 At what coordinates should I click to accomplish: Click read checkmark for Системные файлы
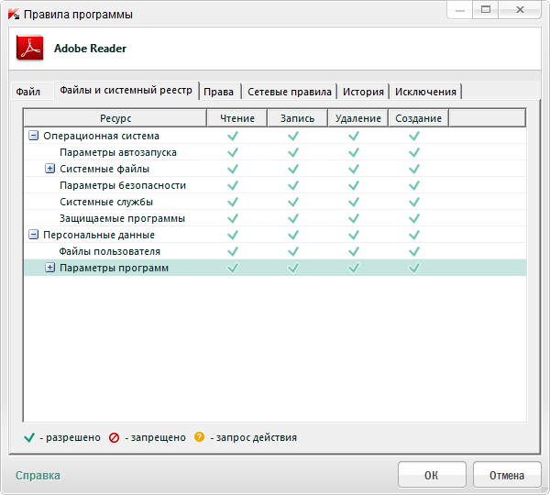(x=233, y=169)
